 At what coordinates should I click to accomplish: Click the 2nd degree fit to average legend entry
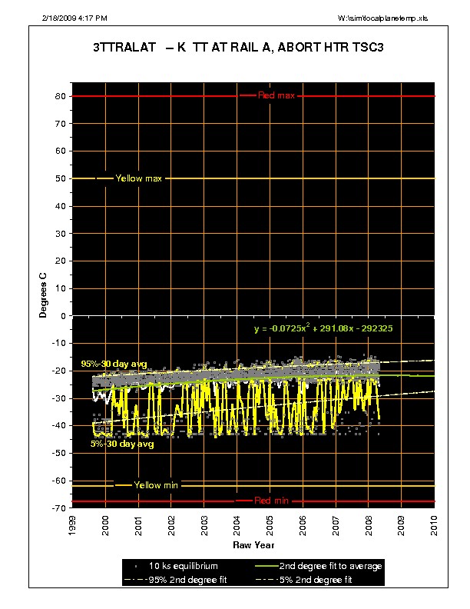click(x=337, y=566)
